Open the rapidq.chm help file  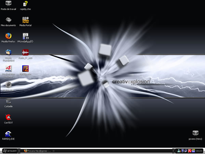[25, 4]
